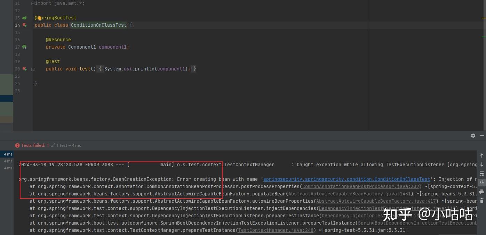486x235 pixels.
Task: Open SpringBootDependencyInjectionTestExecutionListener link
Action: 417,223
